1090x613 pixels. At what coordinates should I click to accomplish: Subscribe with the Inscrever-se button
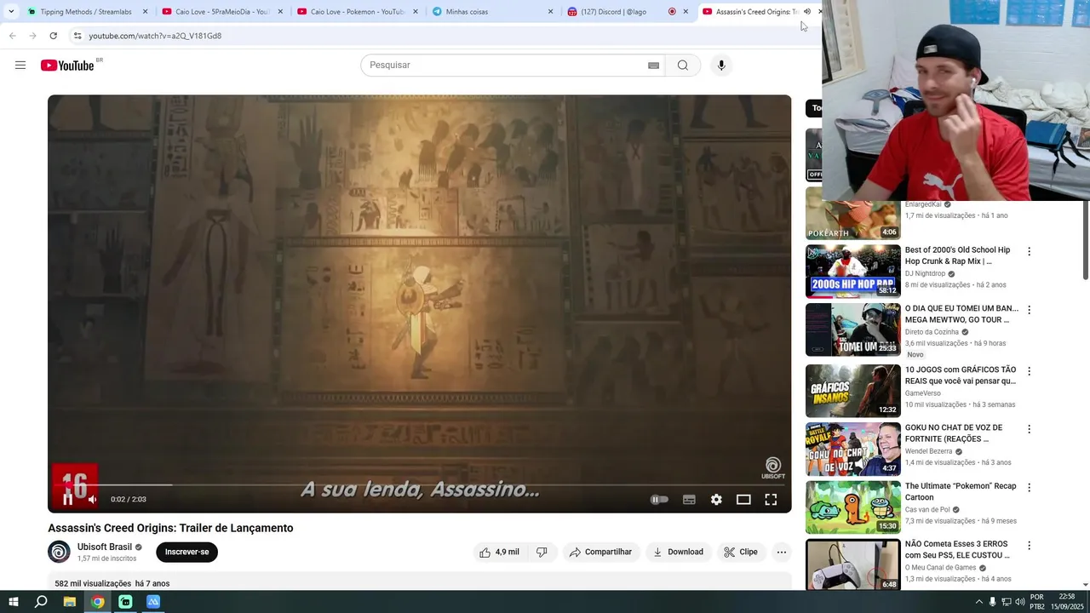186,552
